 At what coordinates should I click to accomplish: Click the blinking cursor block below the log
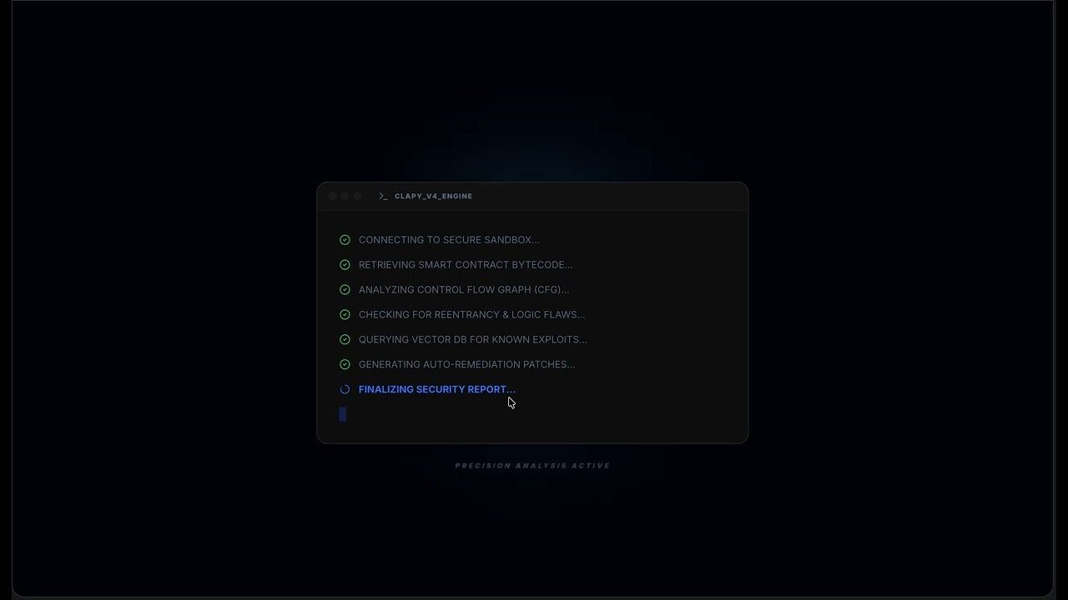point(342,414)
